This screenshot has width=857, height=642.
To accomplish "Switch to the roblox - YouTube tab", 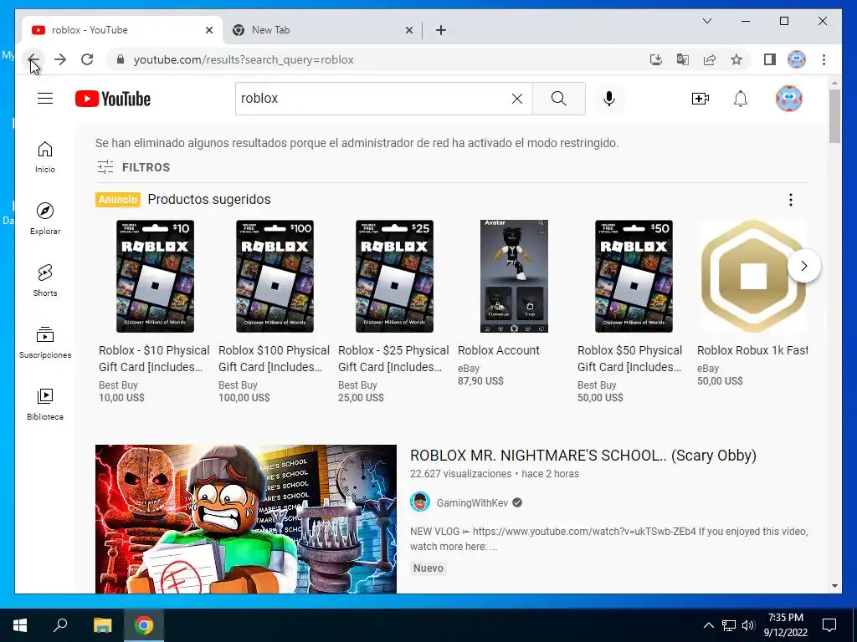I will tap(121, 30).
